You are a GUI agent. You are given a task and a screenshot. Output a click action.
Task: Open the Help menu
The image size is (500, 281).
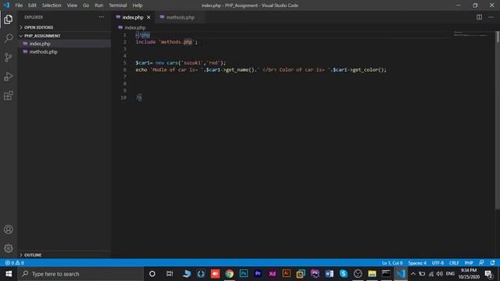click(137, 5)
